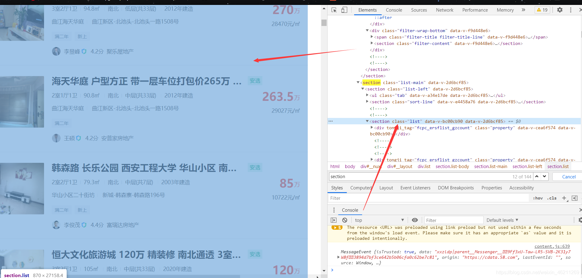The image size is (582, 278).
Task: Switch to the Computed pane
Action: 361,188
